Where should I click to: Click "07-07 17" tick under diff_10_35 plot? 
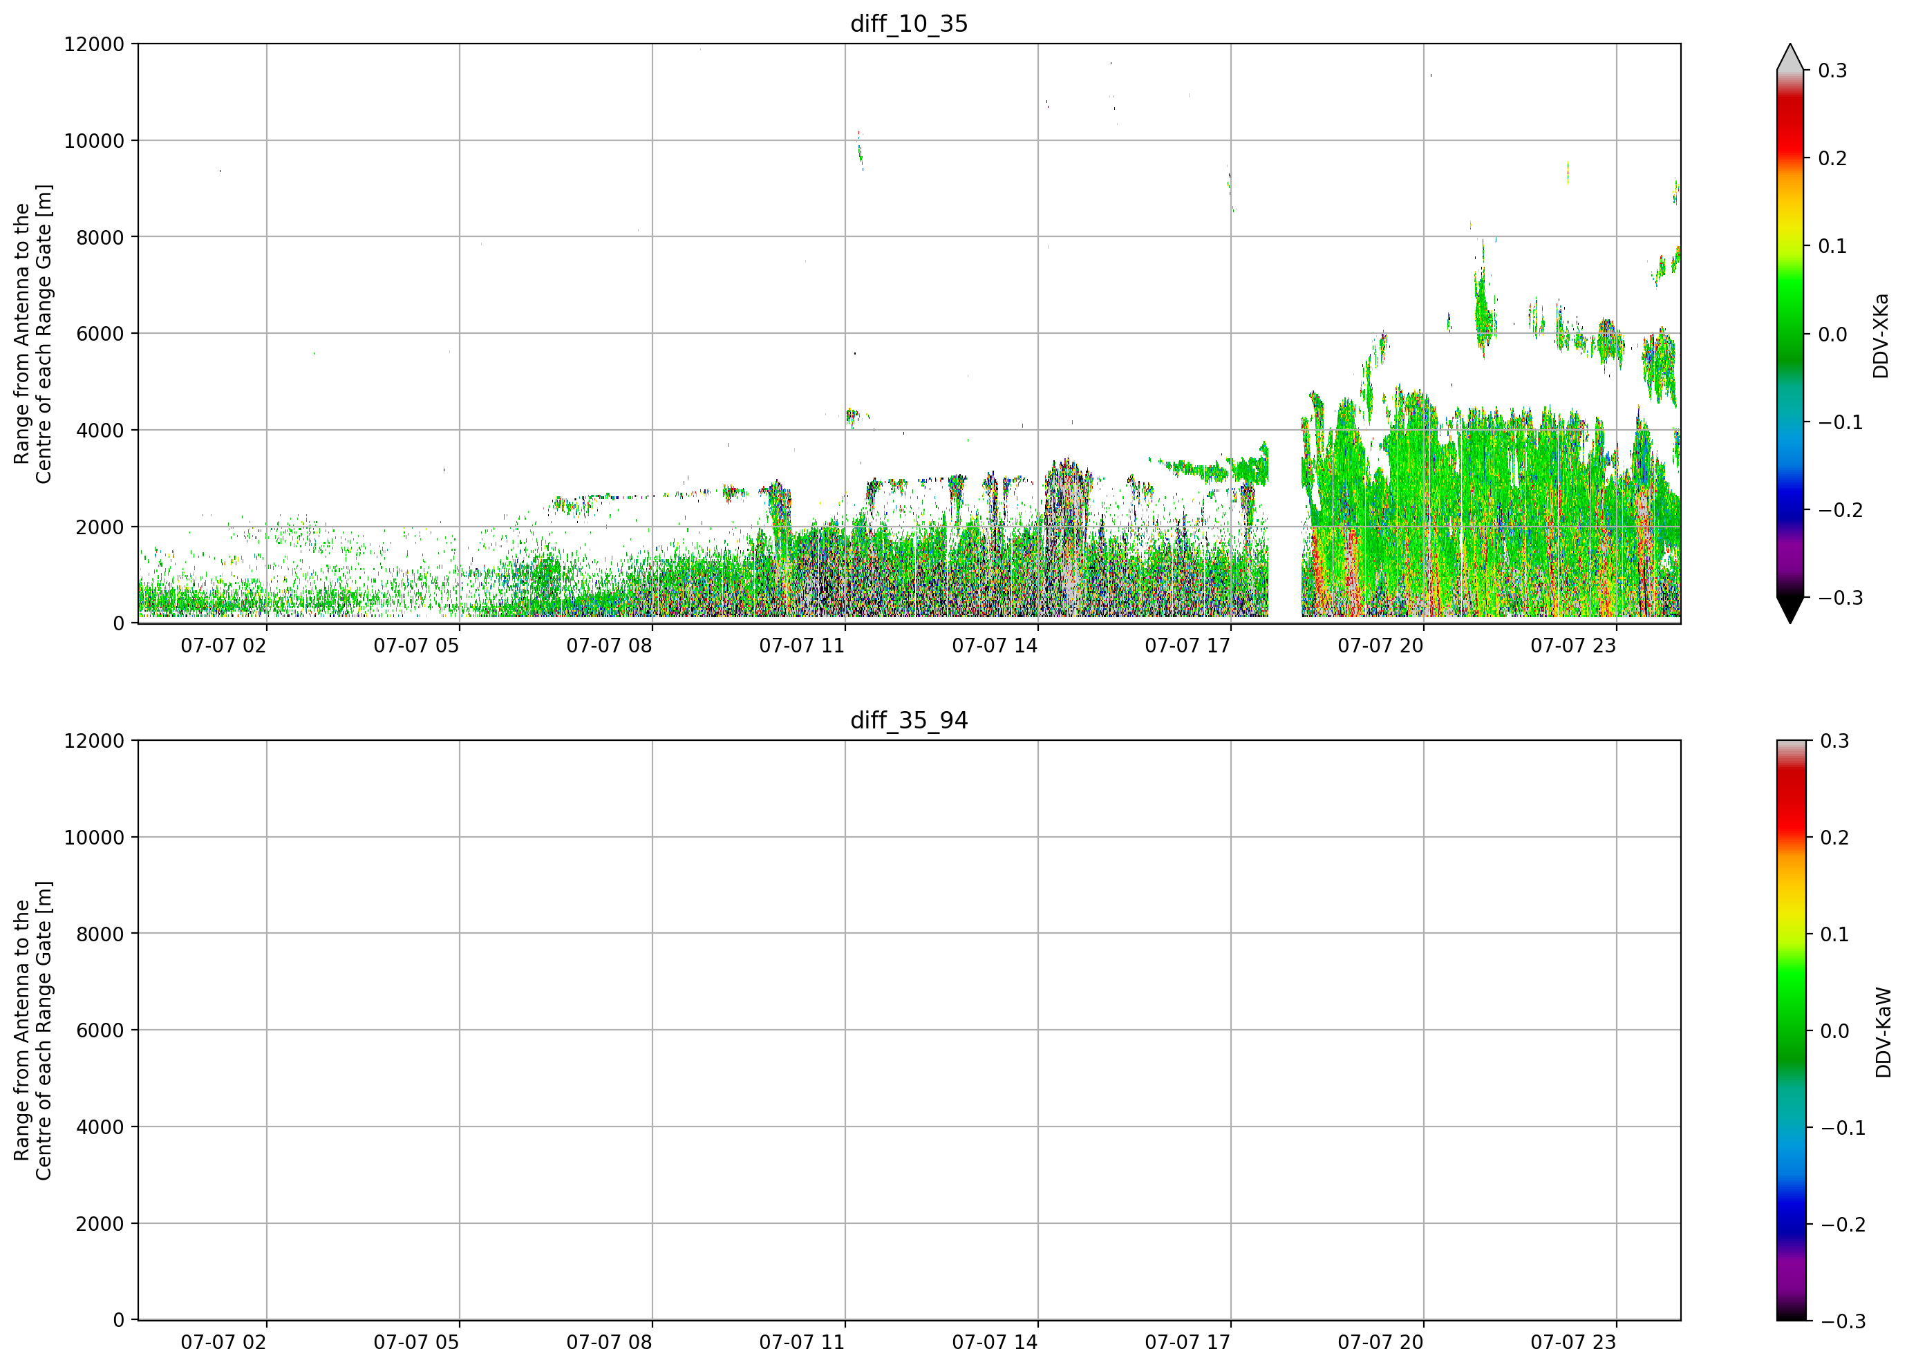1187,645
